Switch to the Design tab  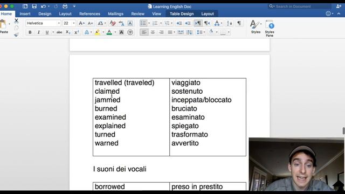pos(45,13)
